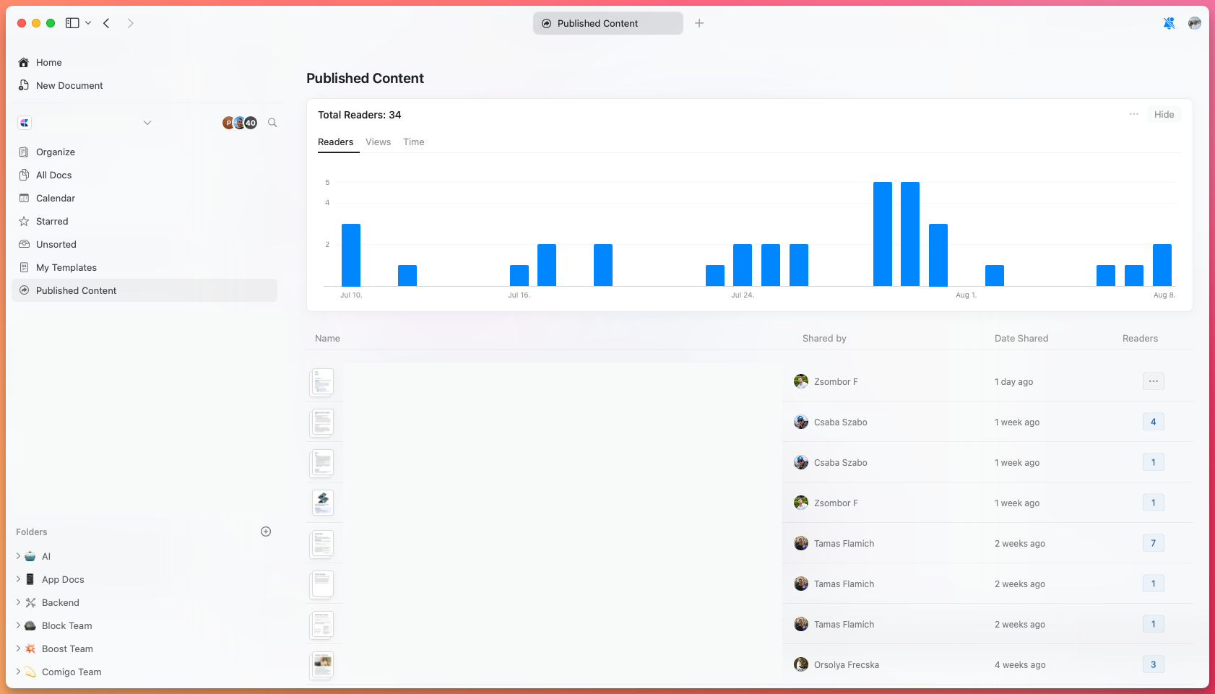Expand the Block Team folder

pyautogui.click(x=17, y=625)
